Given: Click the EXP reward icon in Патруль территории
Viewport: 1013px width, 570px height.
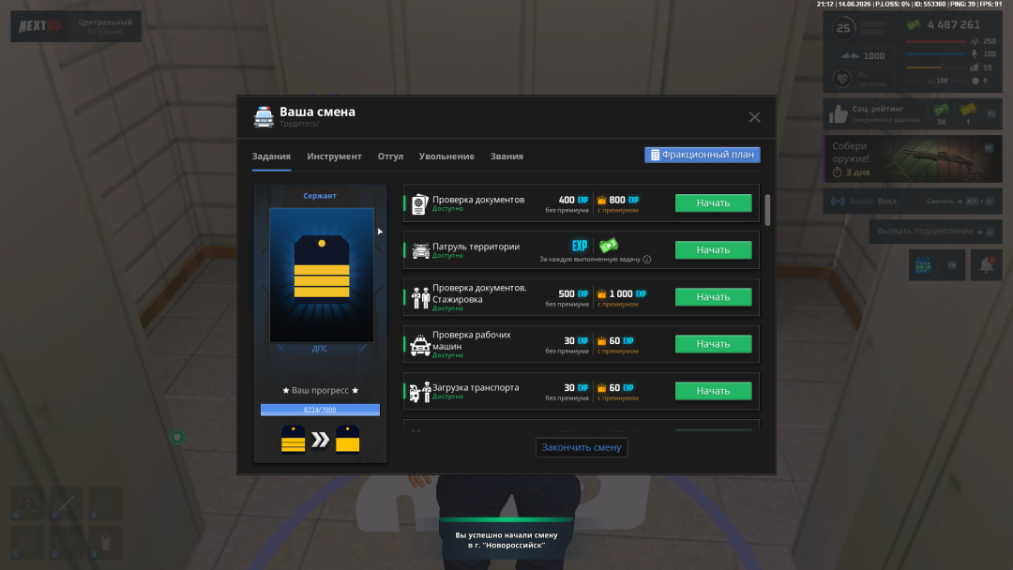Looking at the screenshot, I should pos(580,246).
